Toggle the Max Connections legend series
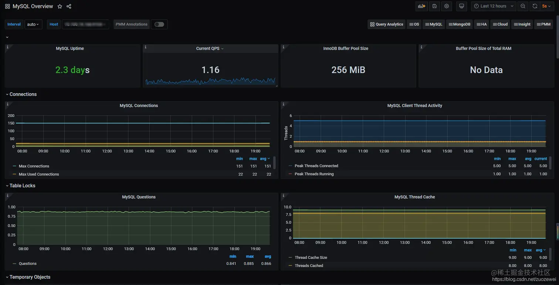The height and width of the screenshot is (285, 559). (34, 166)
